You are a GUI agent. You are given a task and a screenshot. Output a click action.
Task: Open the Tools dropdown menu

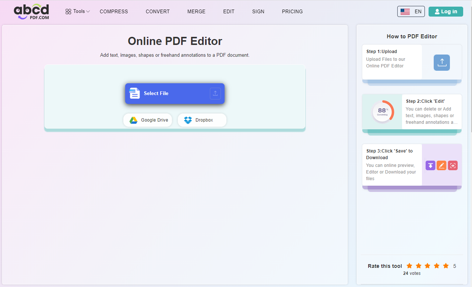[x=78, y=11]
